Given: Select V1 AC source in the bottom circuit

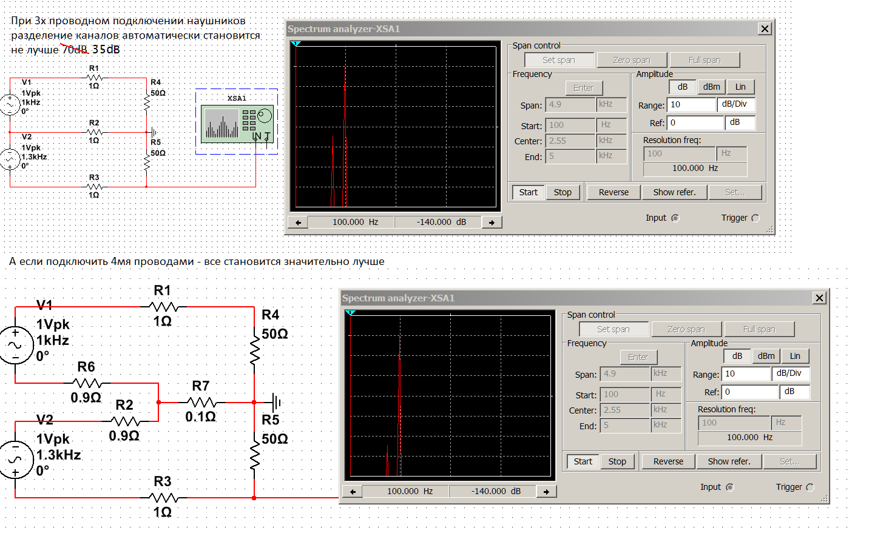Looking at the screenshot, I should pos(15,345).
